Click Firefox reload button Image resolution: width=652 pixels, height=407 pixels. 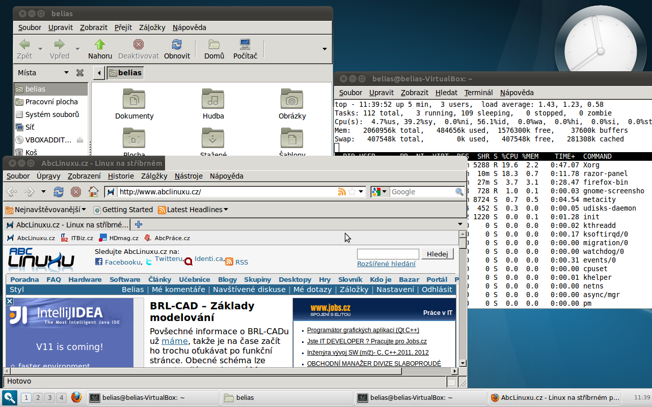click(59, 192)
